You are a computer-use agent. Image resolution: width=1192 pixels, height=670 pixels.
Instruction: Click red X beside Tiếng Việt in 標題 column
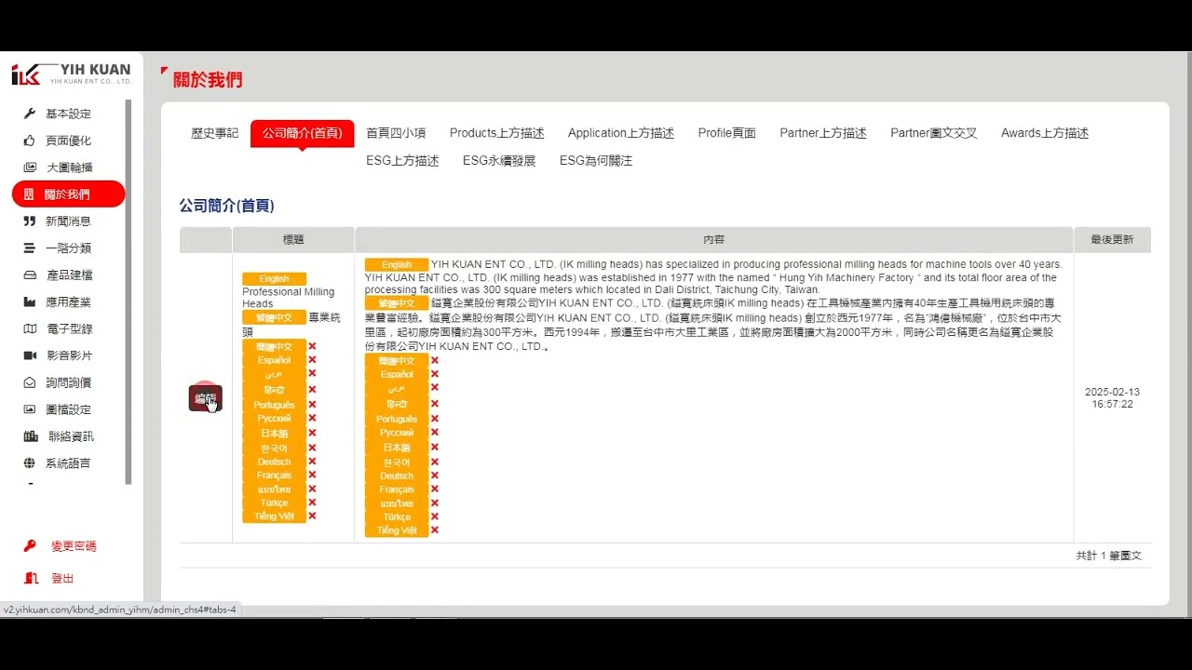click(312, 516)
